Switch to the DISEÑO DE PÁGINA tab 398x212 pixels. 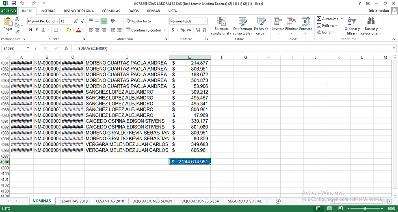click(79, 11)
